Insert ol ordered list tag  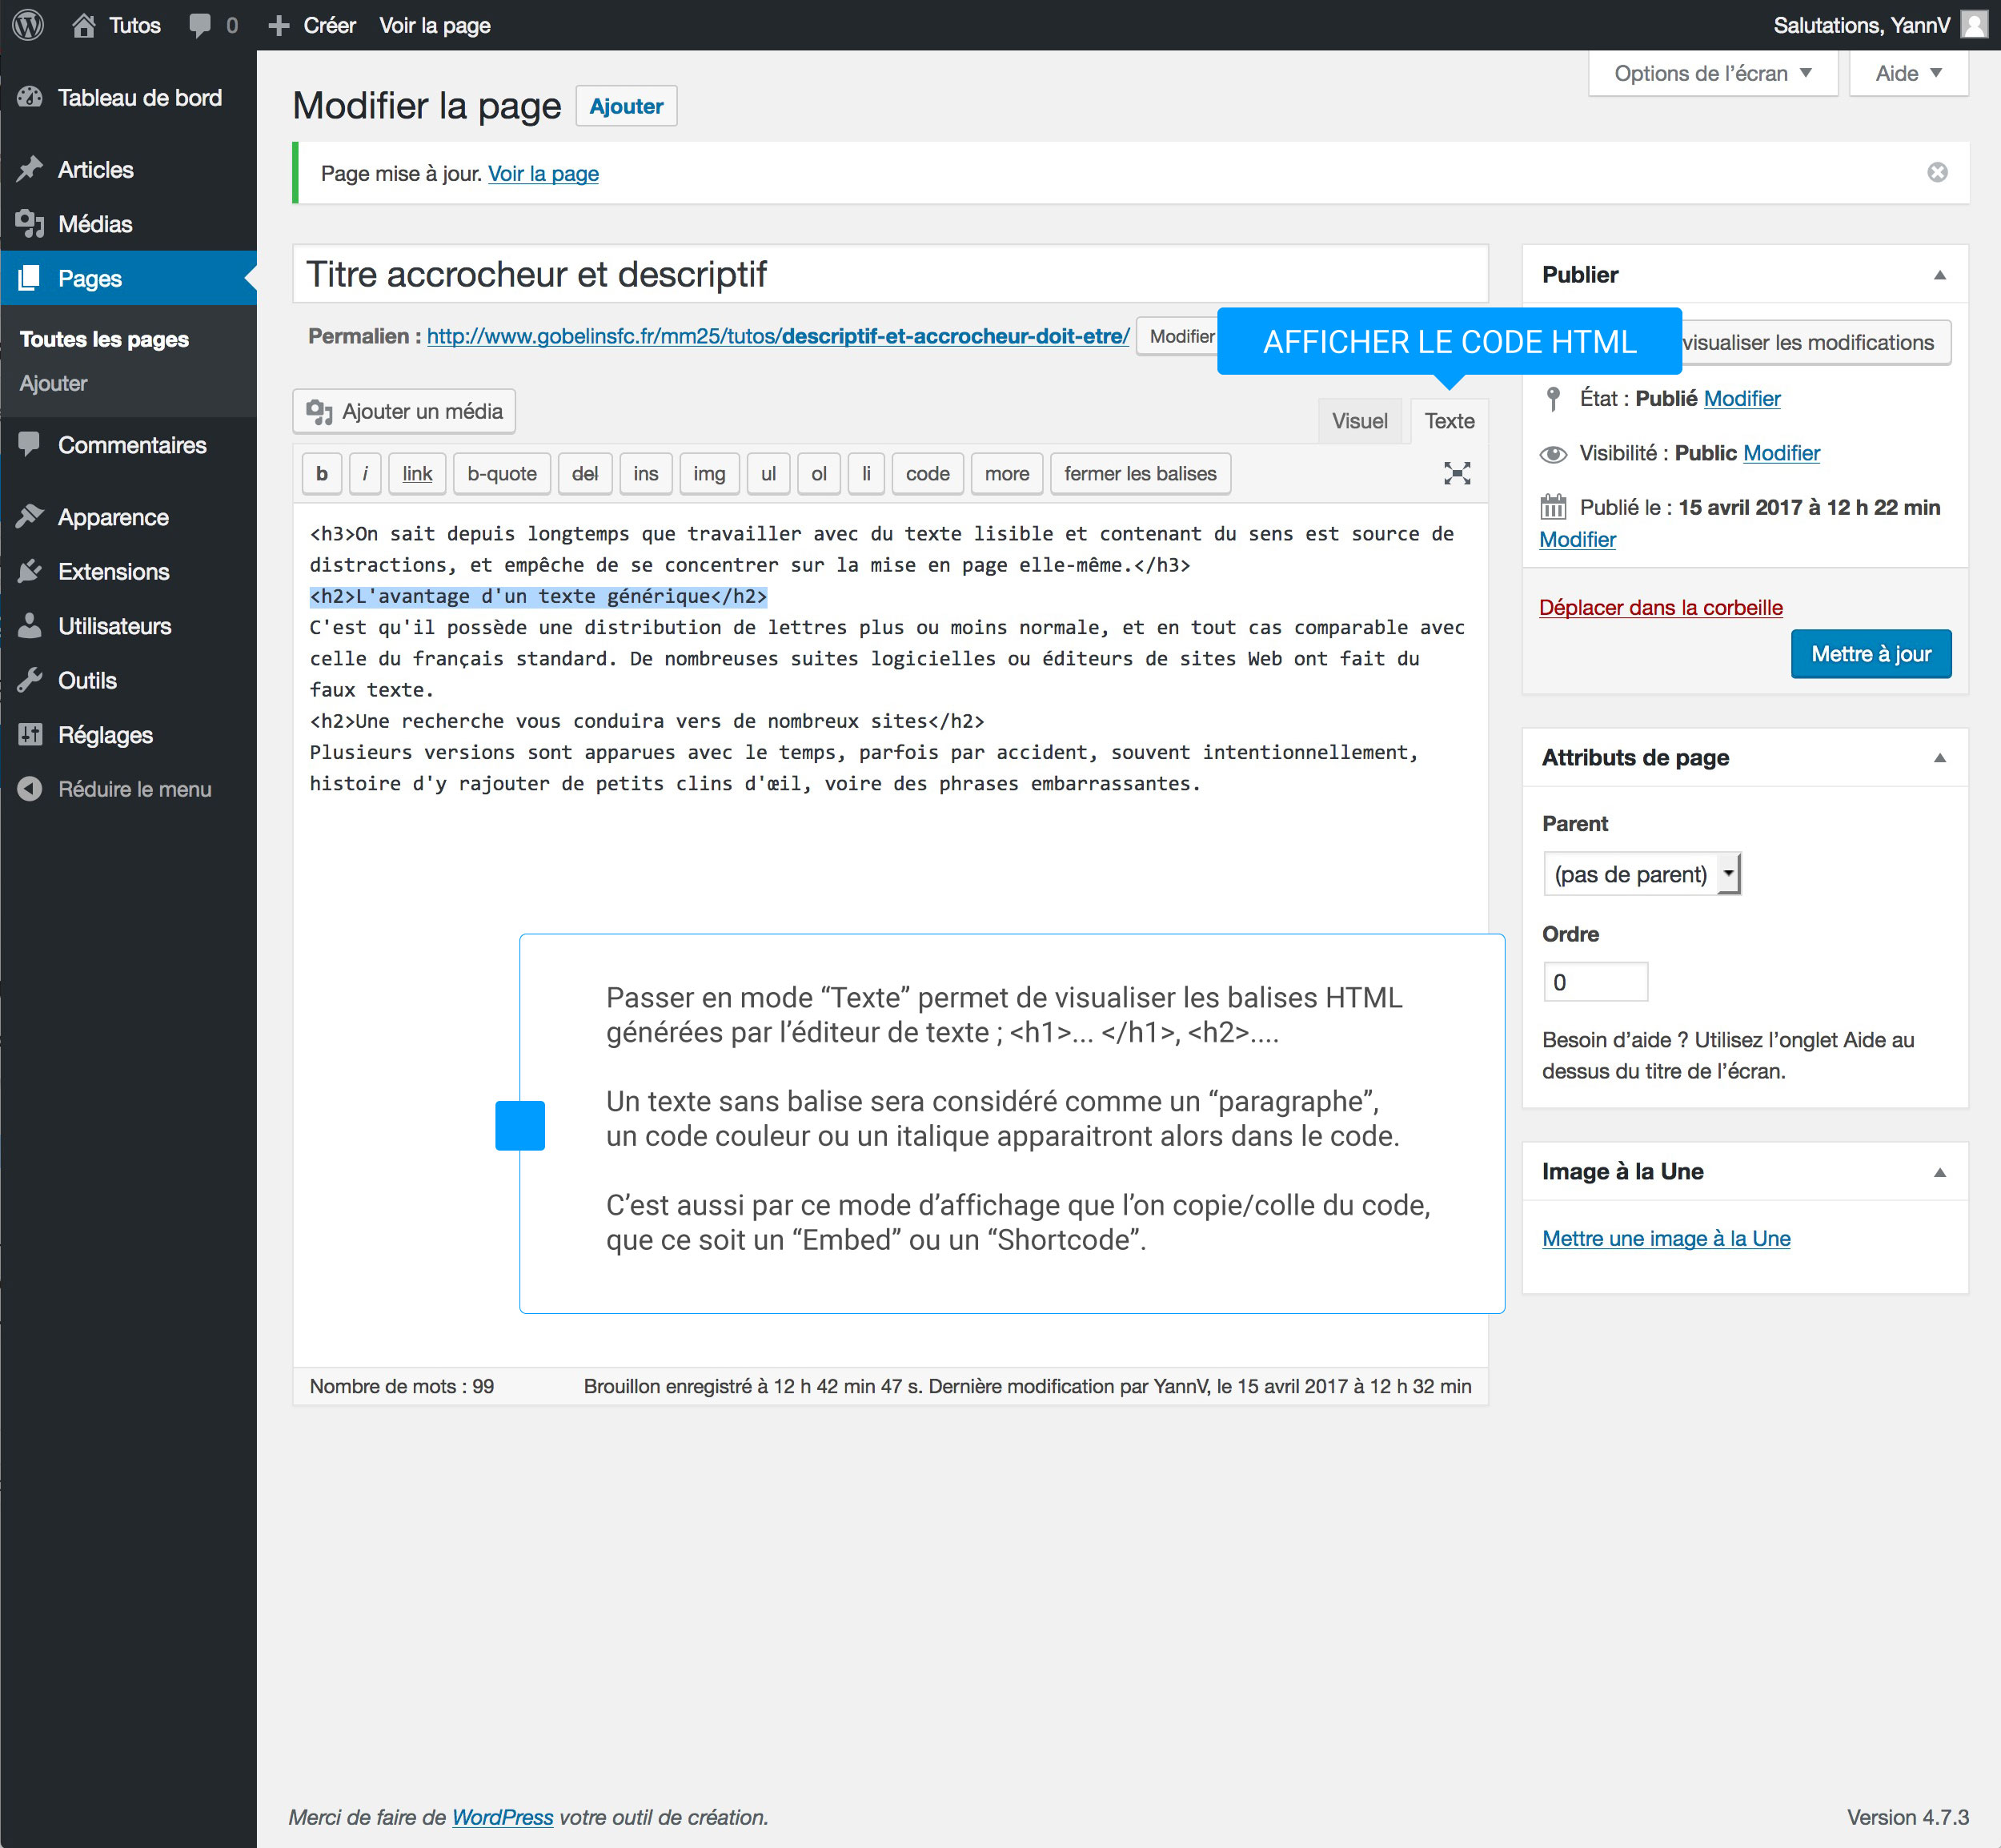(x=819, y=474)
